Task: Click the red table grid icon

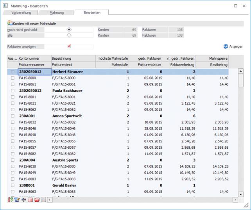Action: [x=30, y=200]
